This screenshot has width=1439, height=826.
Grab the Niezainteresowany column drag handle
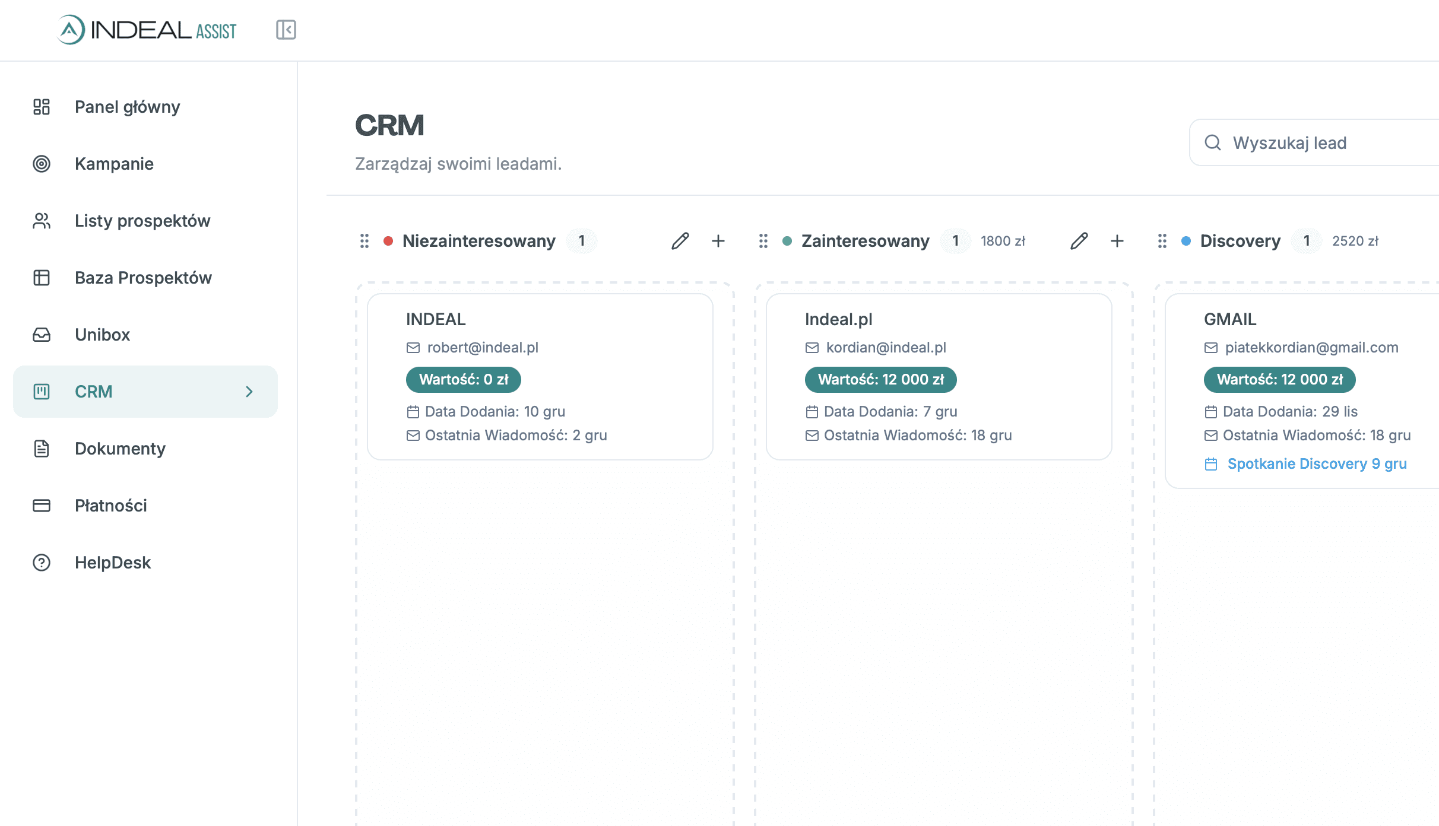click(x=364, y=241)
